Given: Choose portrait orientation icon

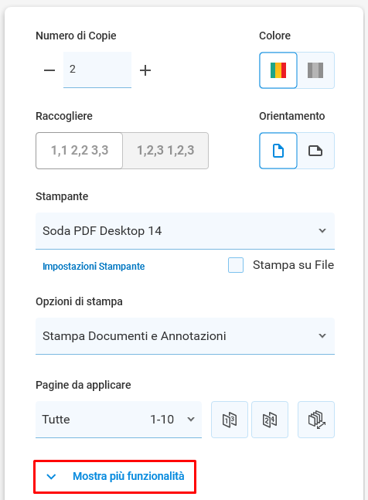Looking at the screenshot, I should 278,151.
